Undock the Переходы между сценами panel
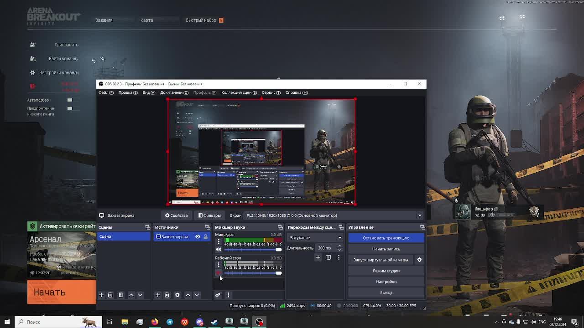This screenshot has width=584, height=328. 341,227
